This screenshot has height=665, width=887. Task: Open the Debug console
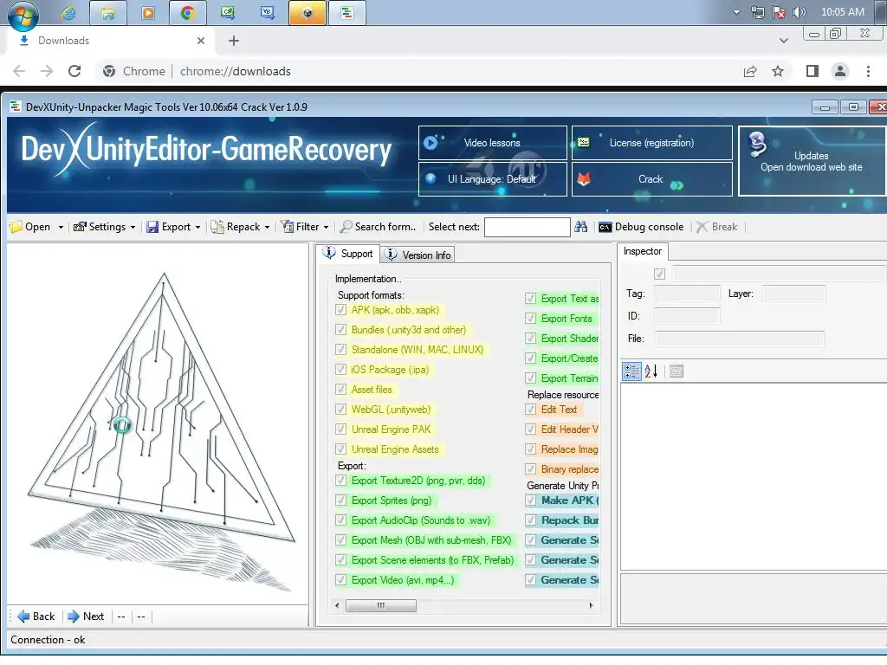pyautogui.click(x=641, y=227)
